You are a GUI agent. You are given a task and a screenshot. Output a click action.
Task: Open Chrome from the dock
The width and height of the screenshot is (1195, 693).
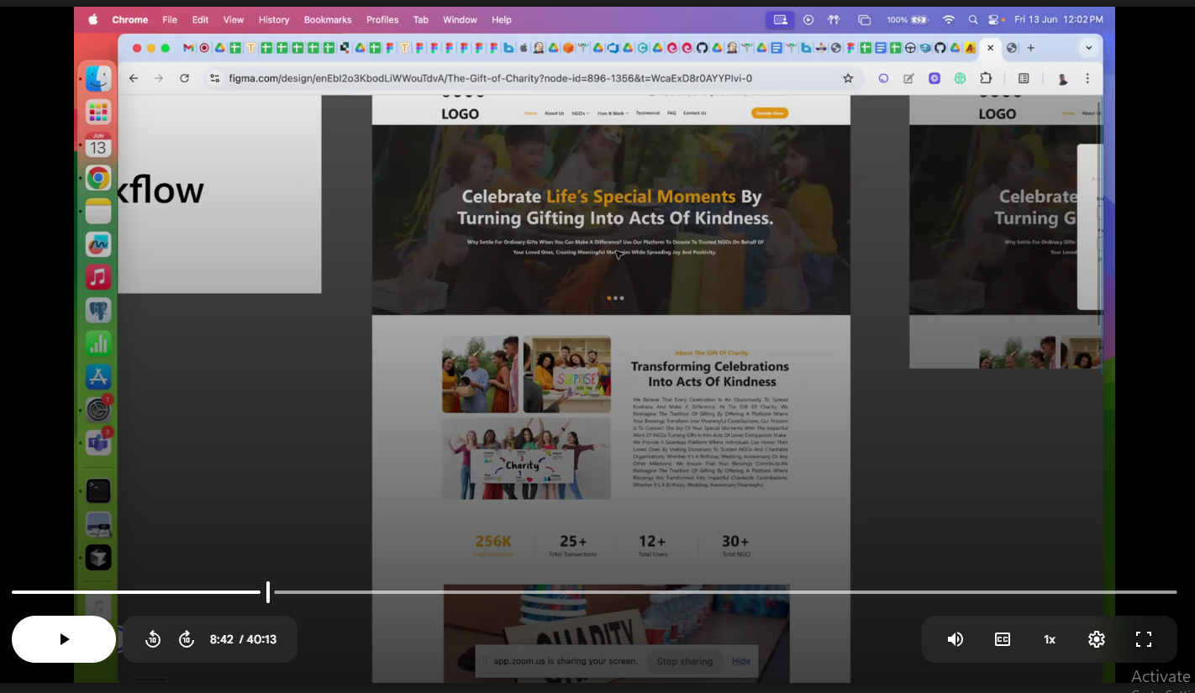[98, 178]
